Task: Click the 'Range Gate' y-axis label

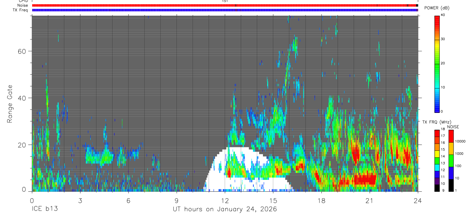Action: [10, 104]
